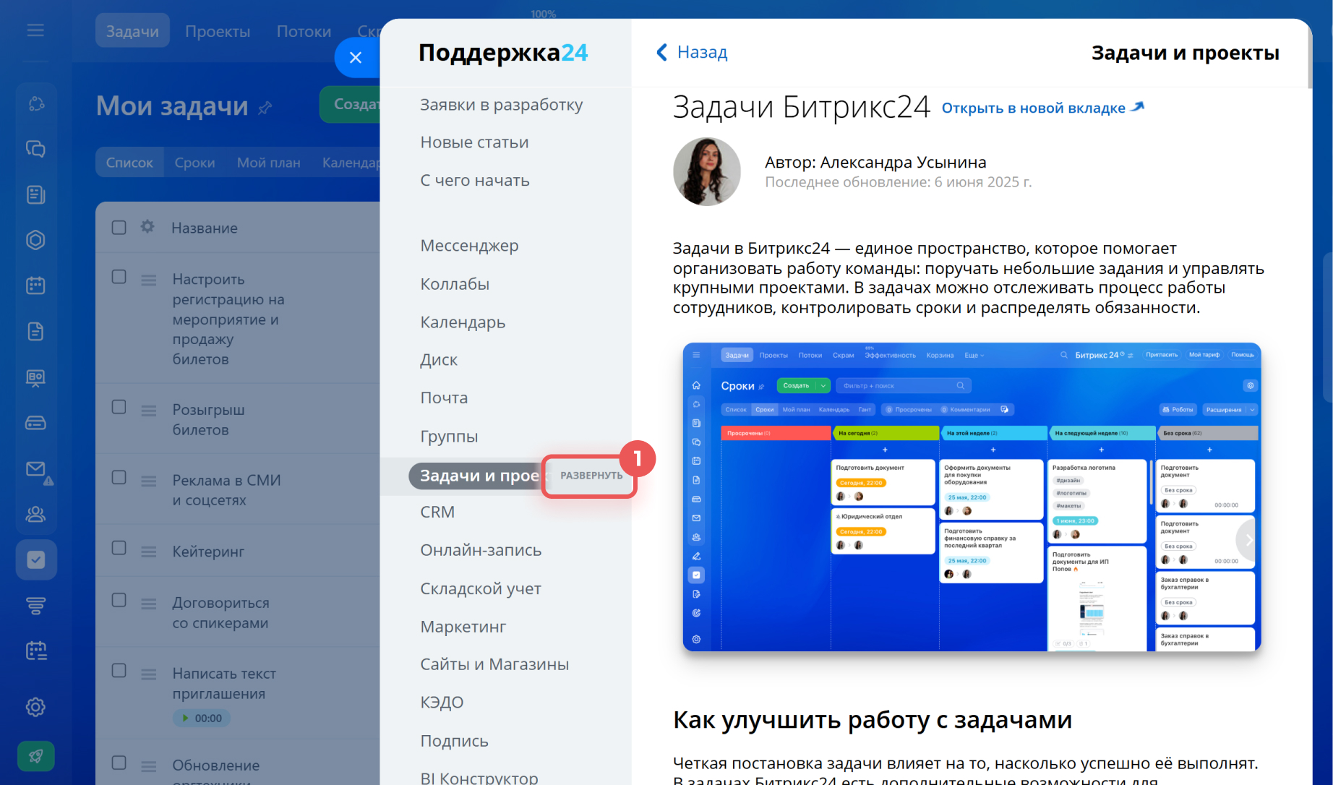1333x785 pixels.
Task: Open Подпись help section
Action: (454, 741)
